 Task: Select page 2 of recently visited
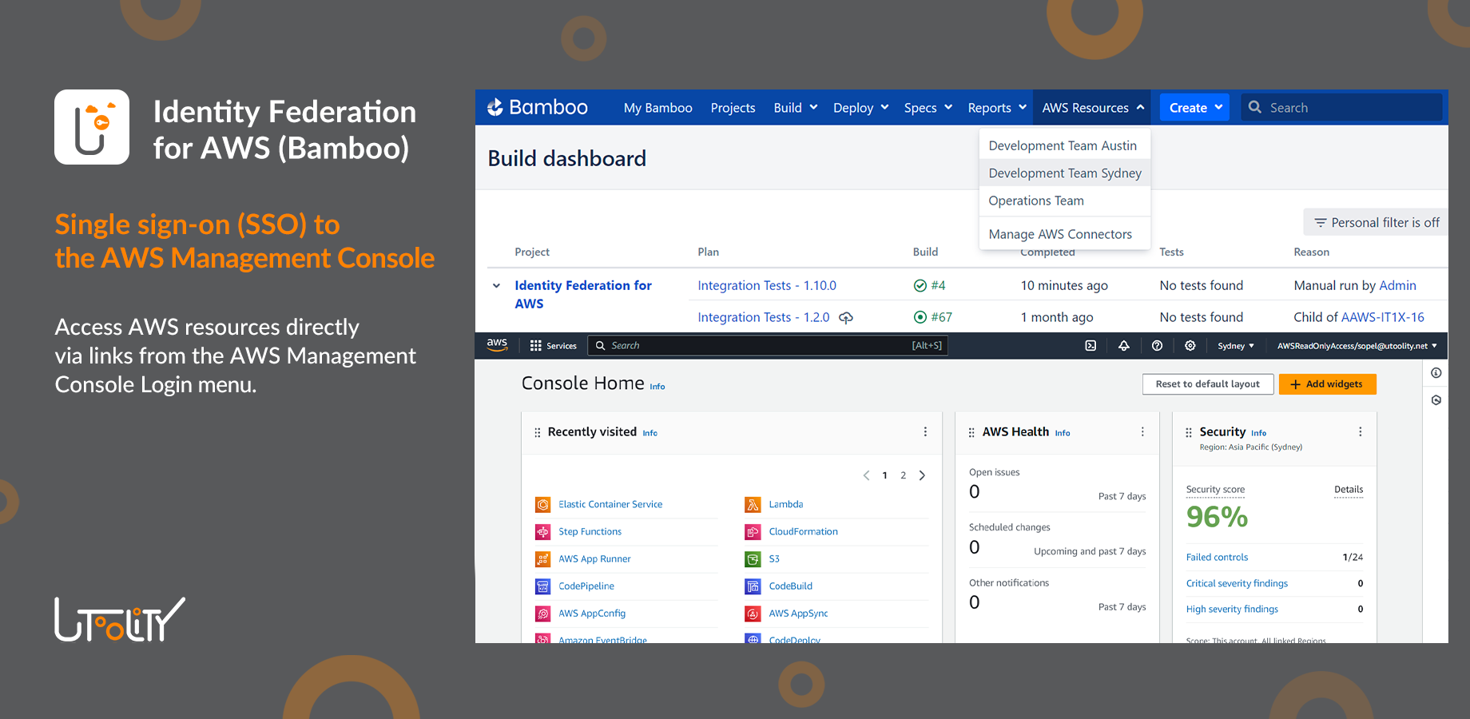[904, 475]
